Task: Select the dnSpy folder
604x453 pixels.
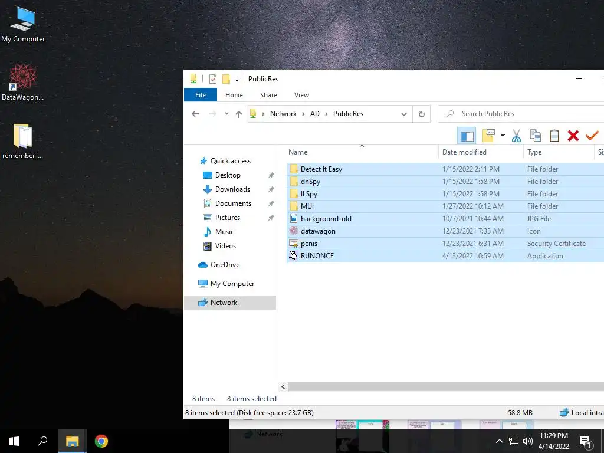Action: click(x=445, y=182)
